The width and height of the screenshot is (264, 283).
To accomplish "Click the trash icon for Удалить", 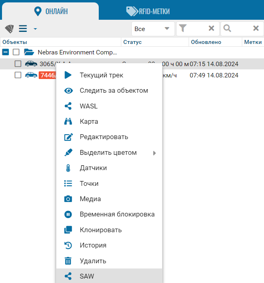I will [x=68, y=261].
